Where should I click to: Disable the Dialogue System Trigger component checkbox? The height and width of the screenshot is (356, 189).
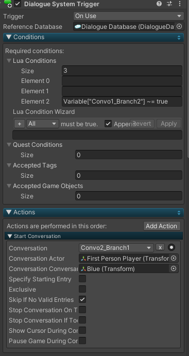pyautogui.click(x=18, y=4)
